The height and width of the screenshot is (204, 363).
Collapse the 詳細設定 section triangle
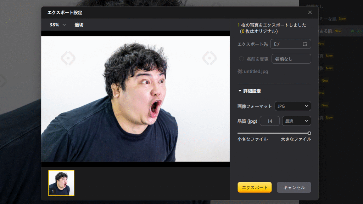point(240,91)
